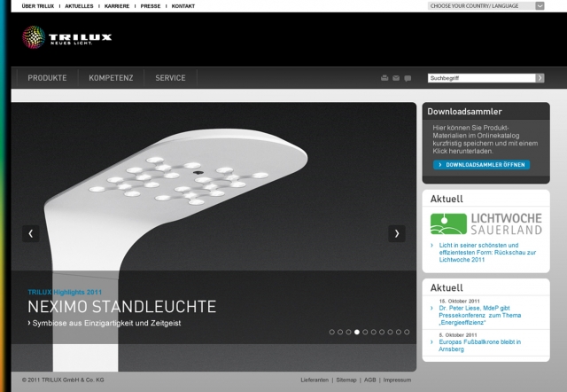Click the TRILUX logo
The image size is (567, 392).
[67, 37]
